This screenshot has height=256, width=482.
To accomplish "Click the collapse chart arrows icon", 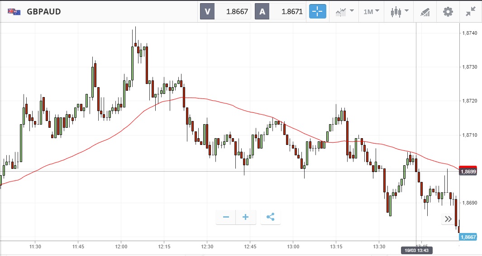I will pos(471,11).
